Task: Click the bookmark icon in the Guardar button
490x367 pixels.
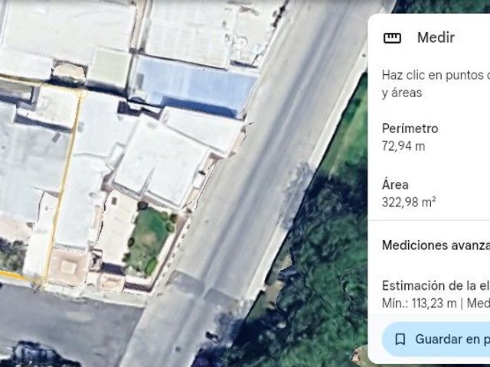Action: [400, 339]
